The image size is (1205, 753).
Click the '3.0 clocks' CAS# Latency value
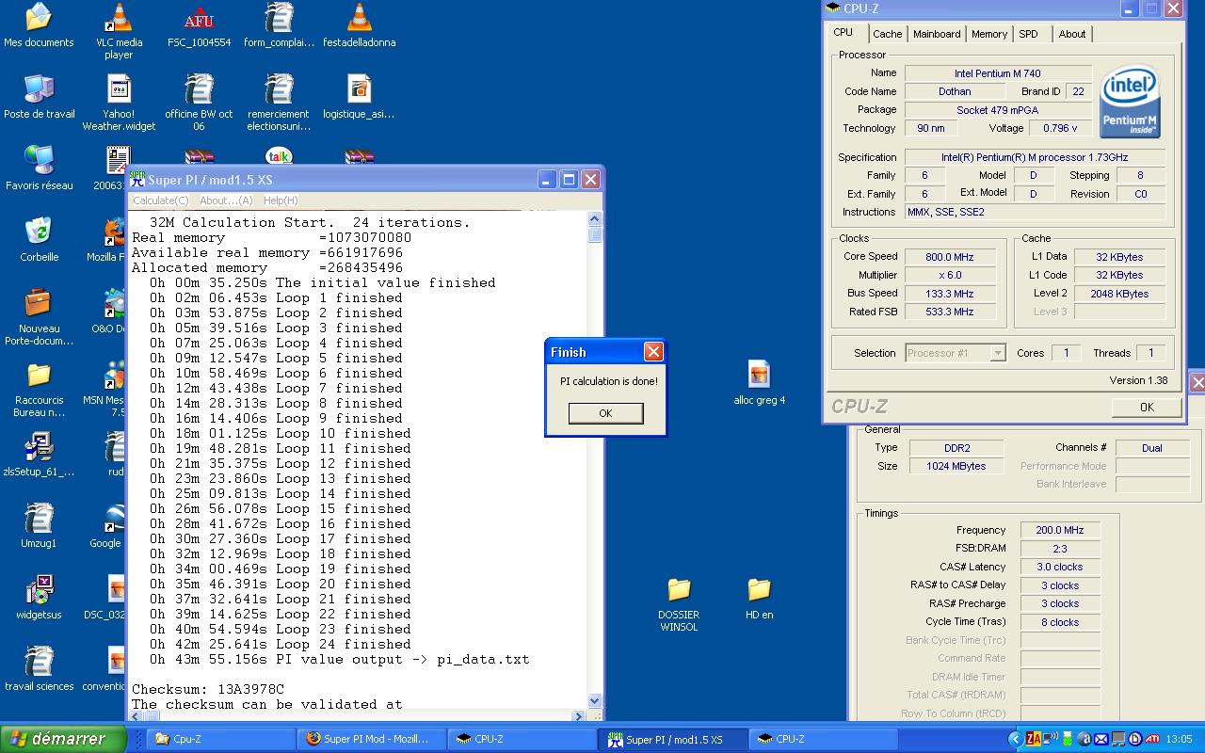click(1060, 567)
